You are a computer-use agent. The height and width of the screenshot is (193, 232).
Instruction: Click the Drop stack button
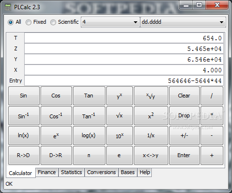pos(184,115)
